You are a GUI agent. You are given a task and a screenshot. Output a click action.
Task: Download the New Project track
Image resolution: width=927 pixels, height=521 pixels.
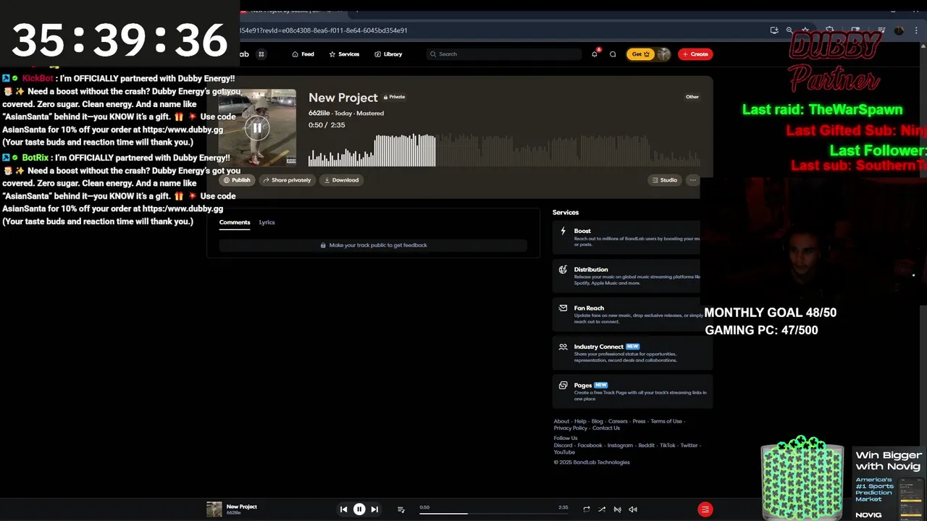click(x=341, y=180)
